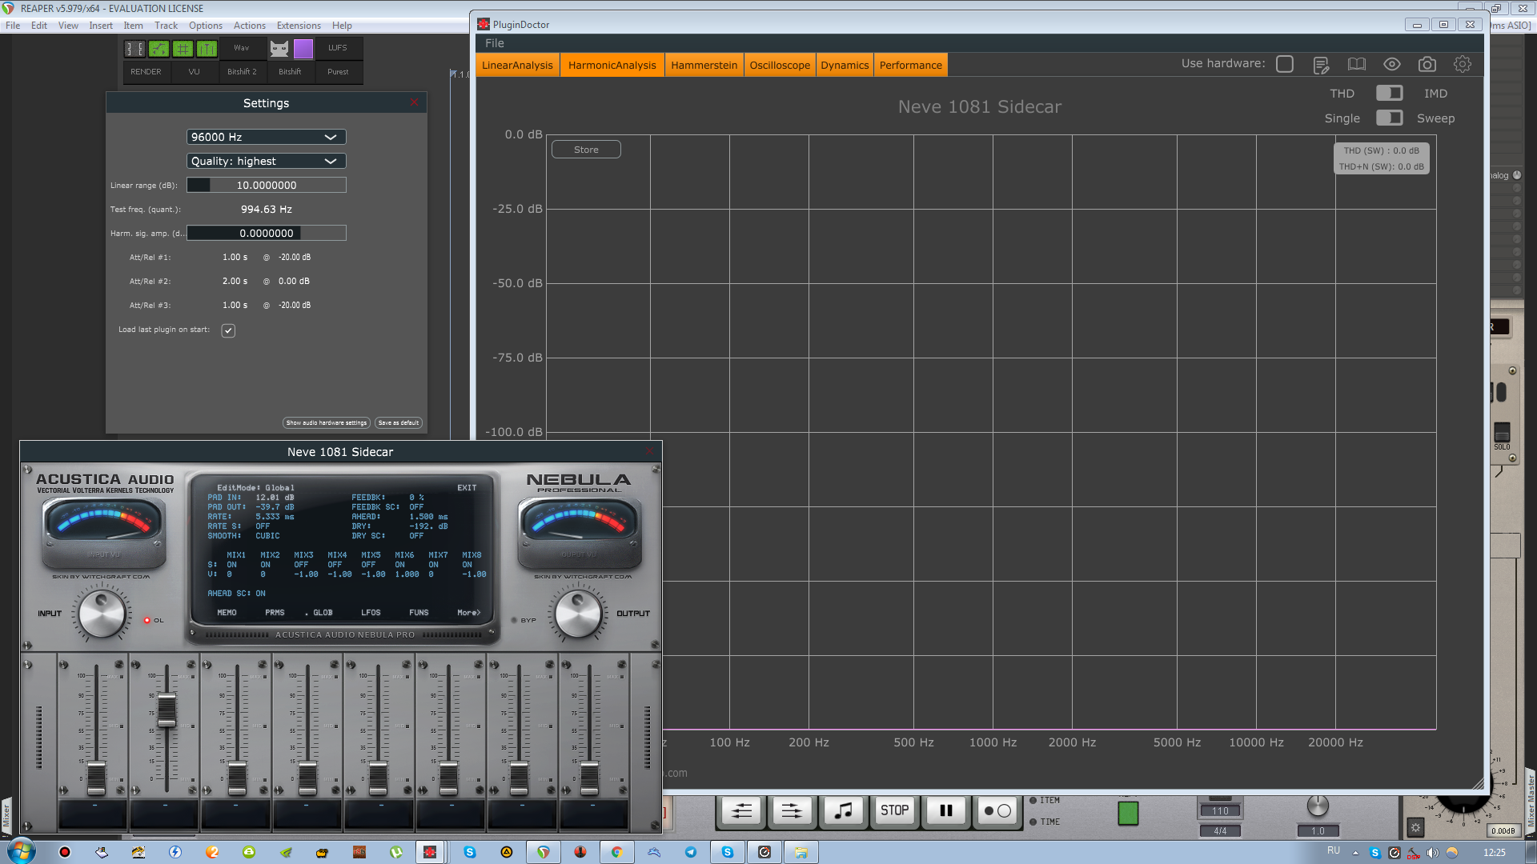Click the STOP transport button

point(894,811)
